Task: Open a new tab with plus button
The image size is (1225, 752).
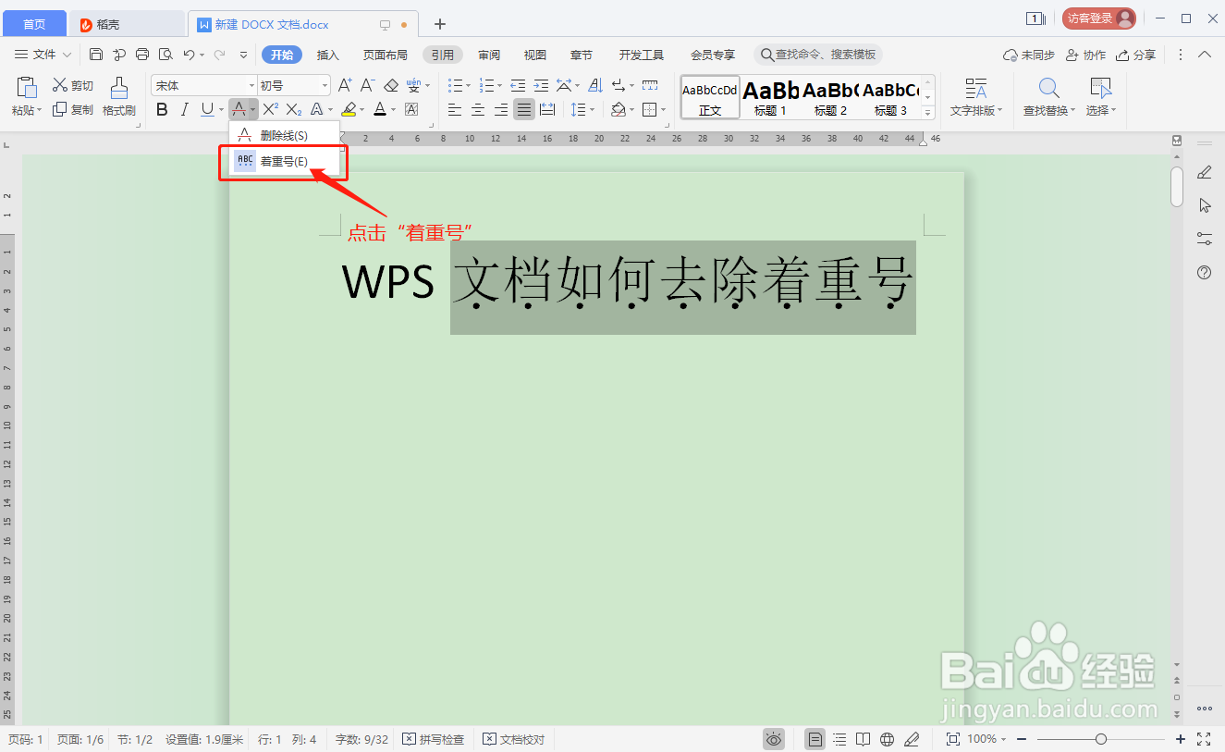Action: [440, 24]
